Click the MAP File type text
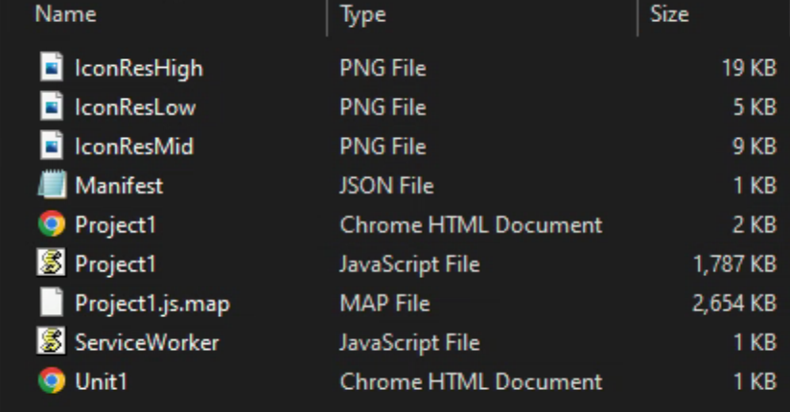 [x=384, y=303]
